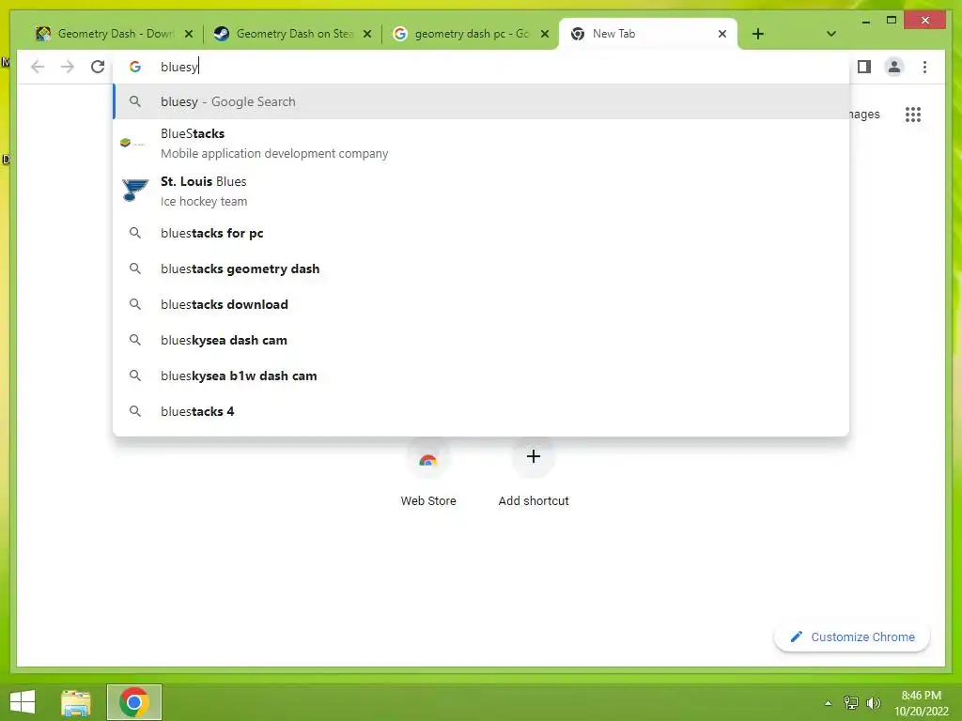Close the Geometry Dash - Download tab
The height and width of the screenshot is (721, 962).
tap(189, 34)
